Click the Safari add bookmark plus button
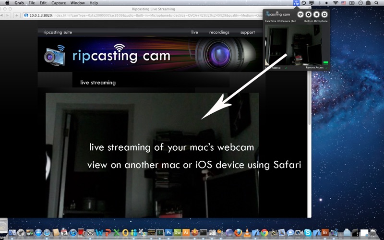Viewport: 384px width, 240px height. (x=17, y=15)
